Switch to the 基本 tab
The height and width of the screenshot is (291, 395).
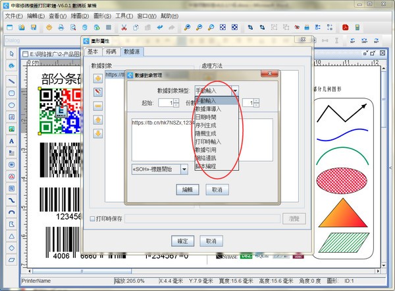point(93,51)
